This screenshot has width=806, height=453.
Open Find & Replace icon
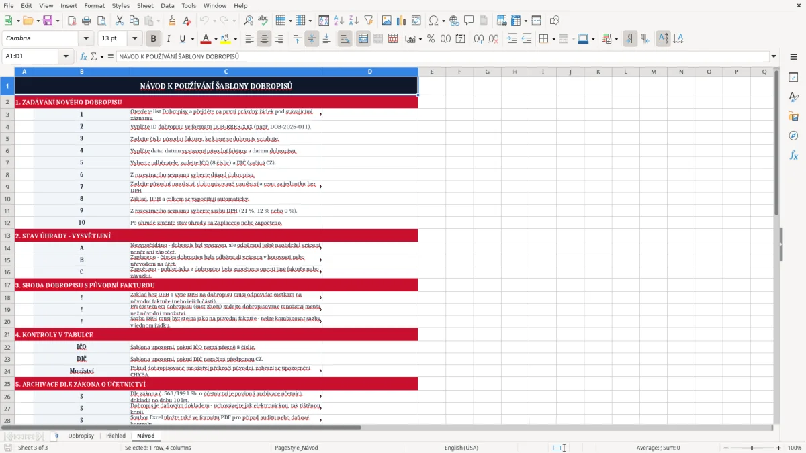[249, 21]
